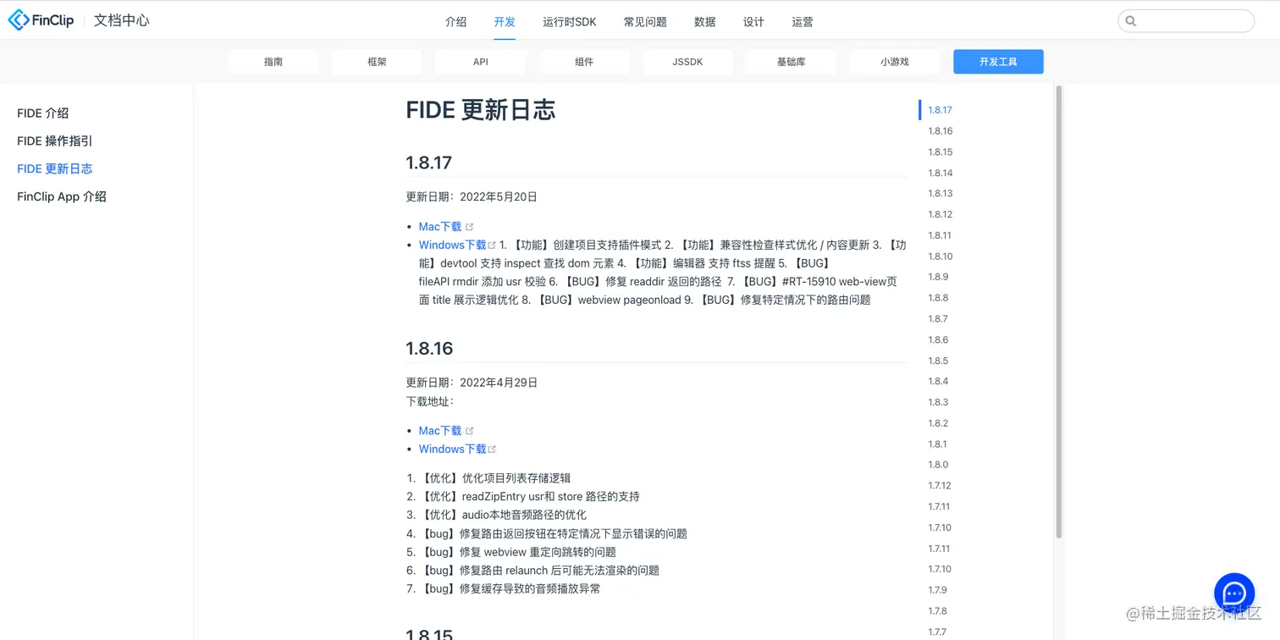Click external-link icon beside Mac下载 under 1.8.17

[470, 227]
